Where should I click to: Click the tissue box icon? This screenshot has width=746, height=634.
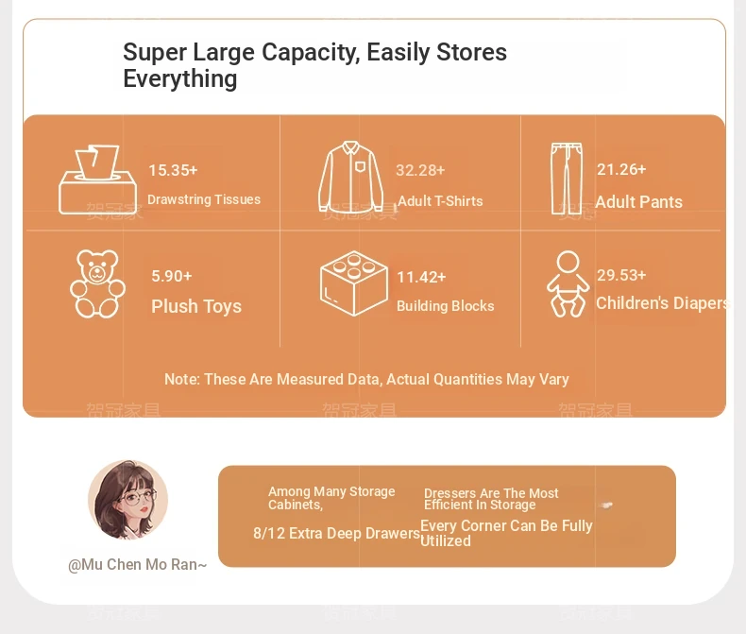pyautogui.click(x=97, y=180)
